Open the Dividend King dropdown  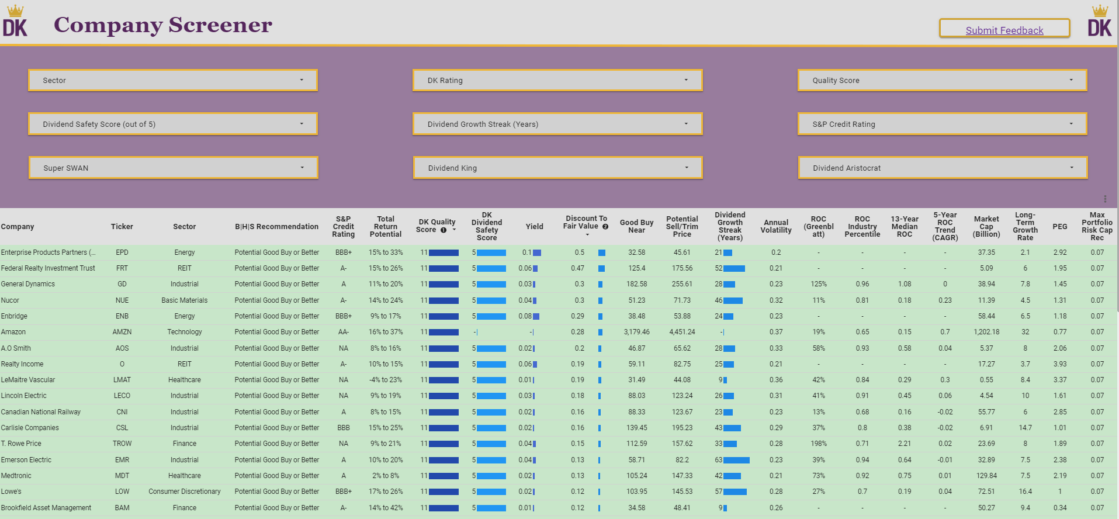click(558, 168)
